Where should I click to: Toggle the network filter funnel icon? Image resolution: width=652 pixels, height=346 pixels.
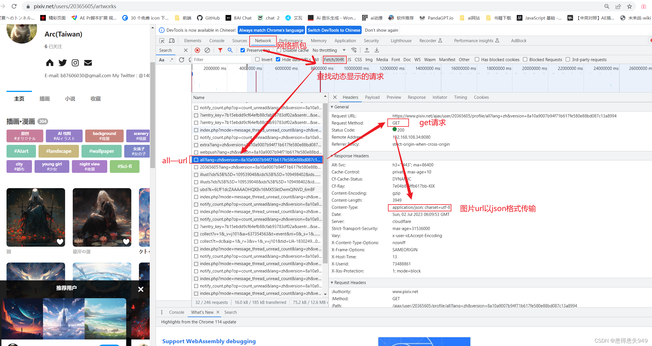click(x=220, y=50)
